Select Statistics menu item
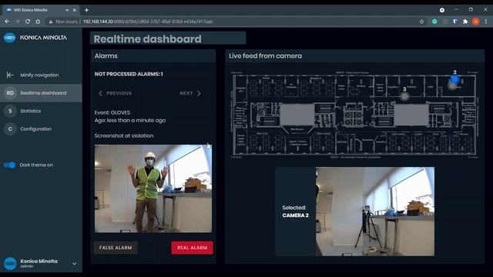The height and width of the screenshot is (277, 493). (41, 111)
